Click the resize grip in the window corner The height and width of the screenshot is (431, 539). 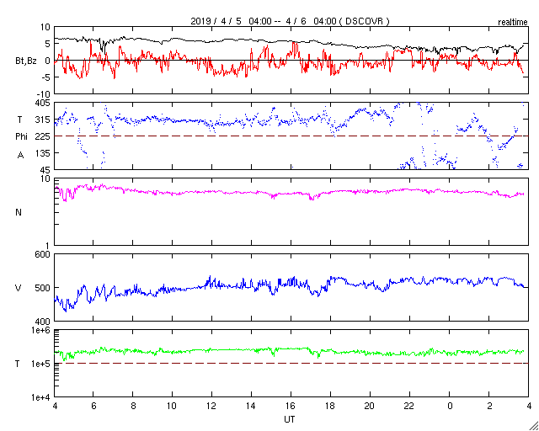pyautogui.click(x=533, y=425)
